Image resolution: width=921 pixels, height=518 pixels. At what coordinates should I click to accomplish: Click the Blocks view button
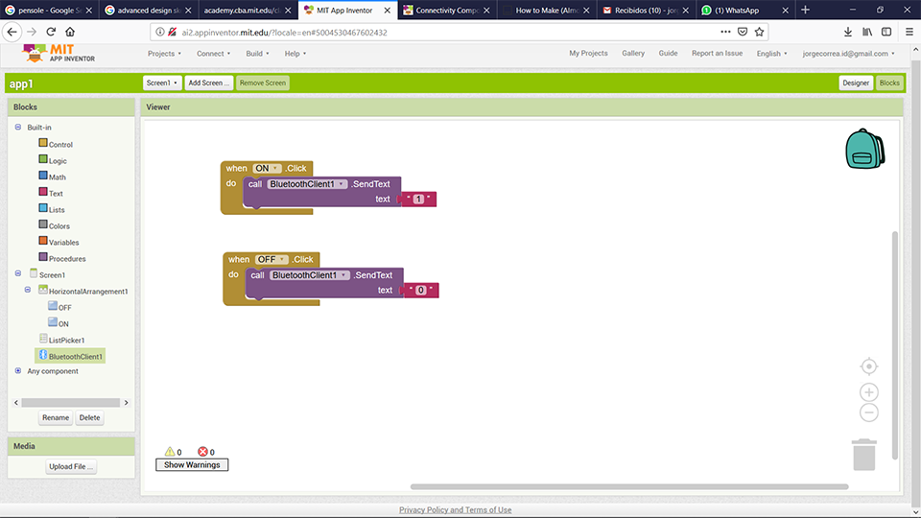pos(889,82)
